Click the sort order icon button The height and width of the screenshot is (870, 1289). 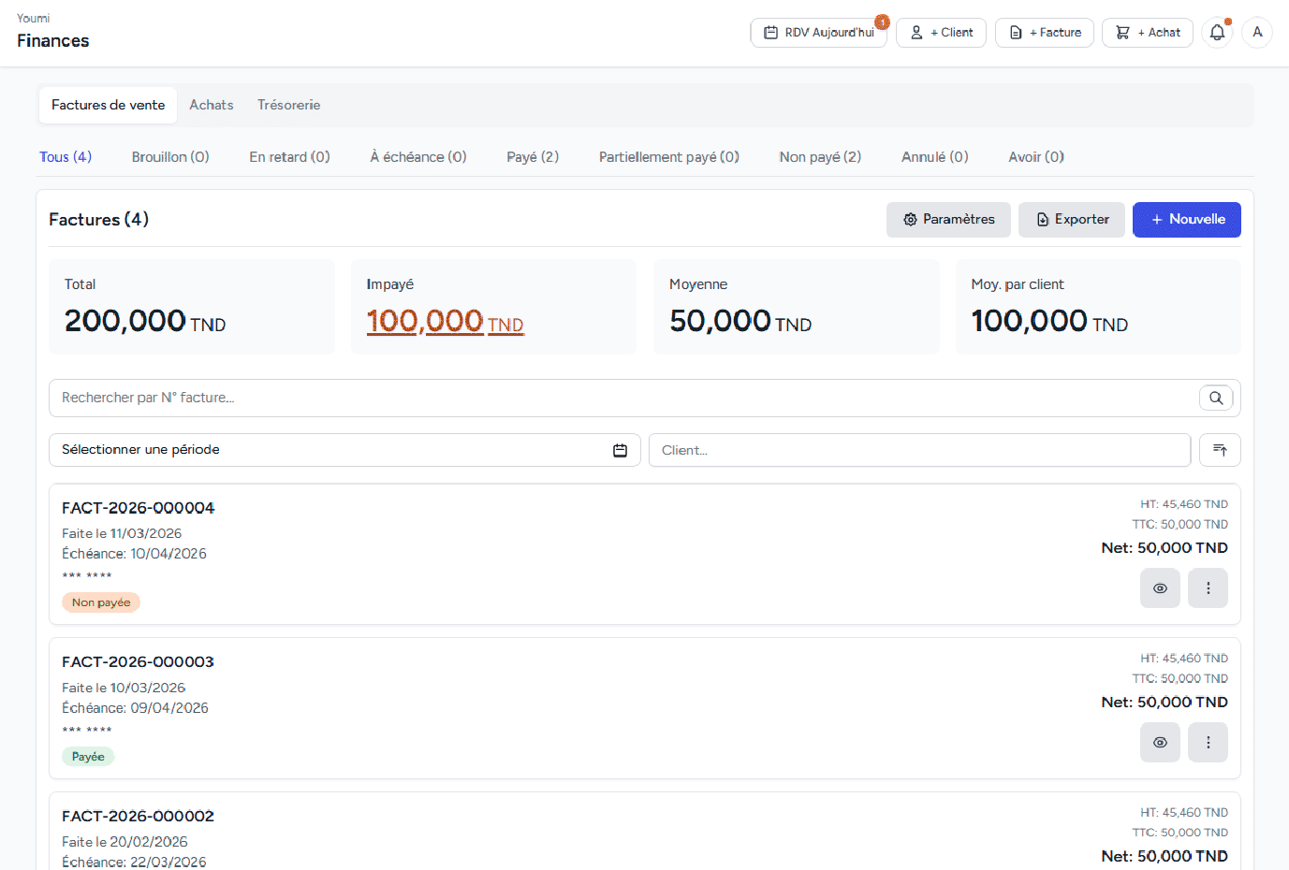coord(1220,450)
